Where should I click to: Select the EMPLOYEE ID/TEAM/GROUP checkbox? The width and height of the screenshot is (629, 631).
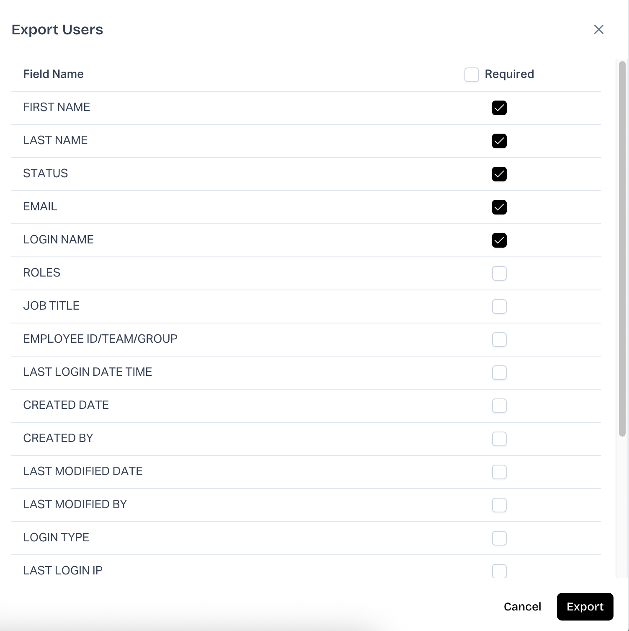499,339
